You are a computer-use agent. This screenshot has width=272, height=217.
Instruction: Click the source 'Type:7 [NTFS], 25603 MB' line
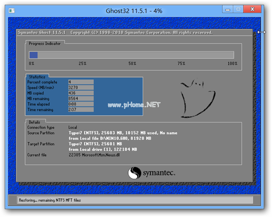[123, 133]
